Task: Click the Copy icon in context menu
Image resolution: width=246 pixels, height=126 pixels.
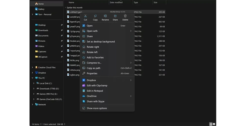Action: [x=95, y=16]
